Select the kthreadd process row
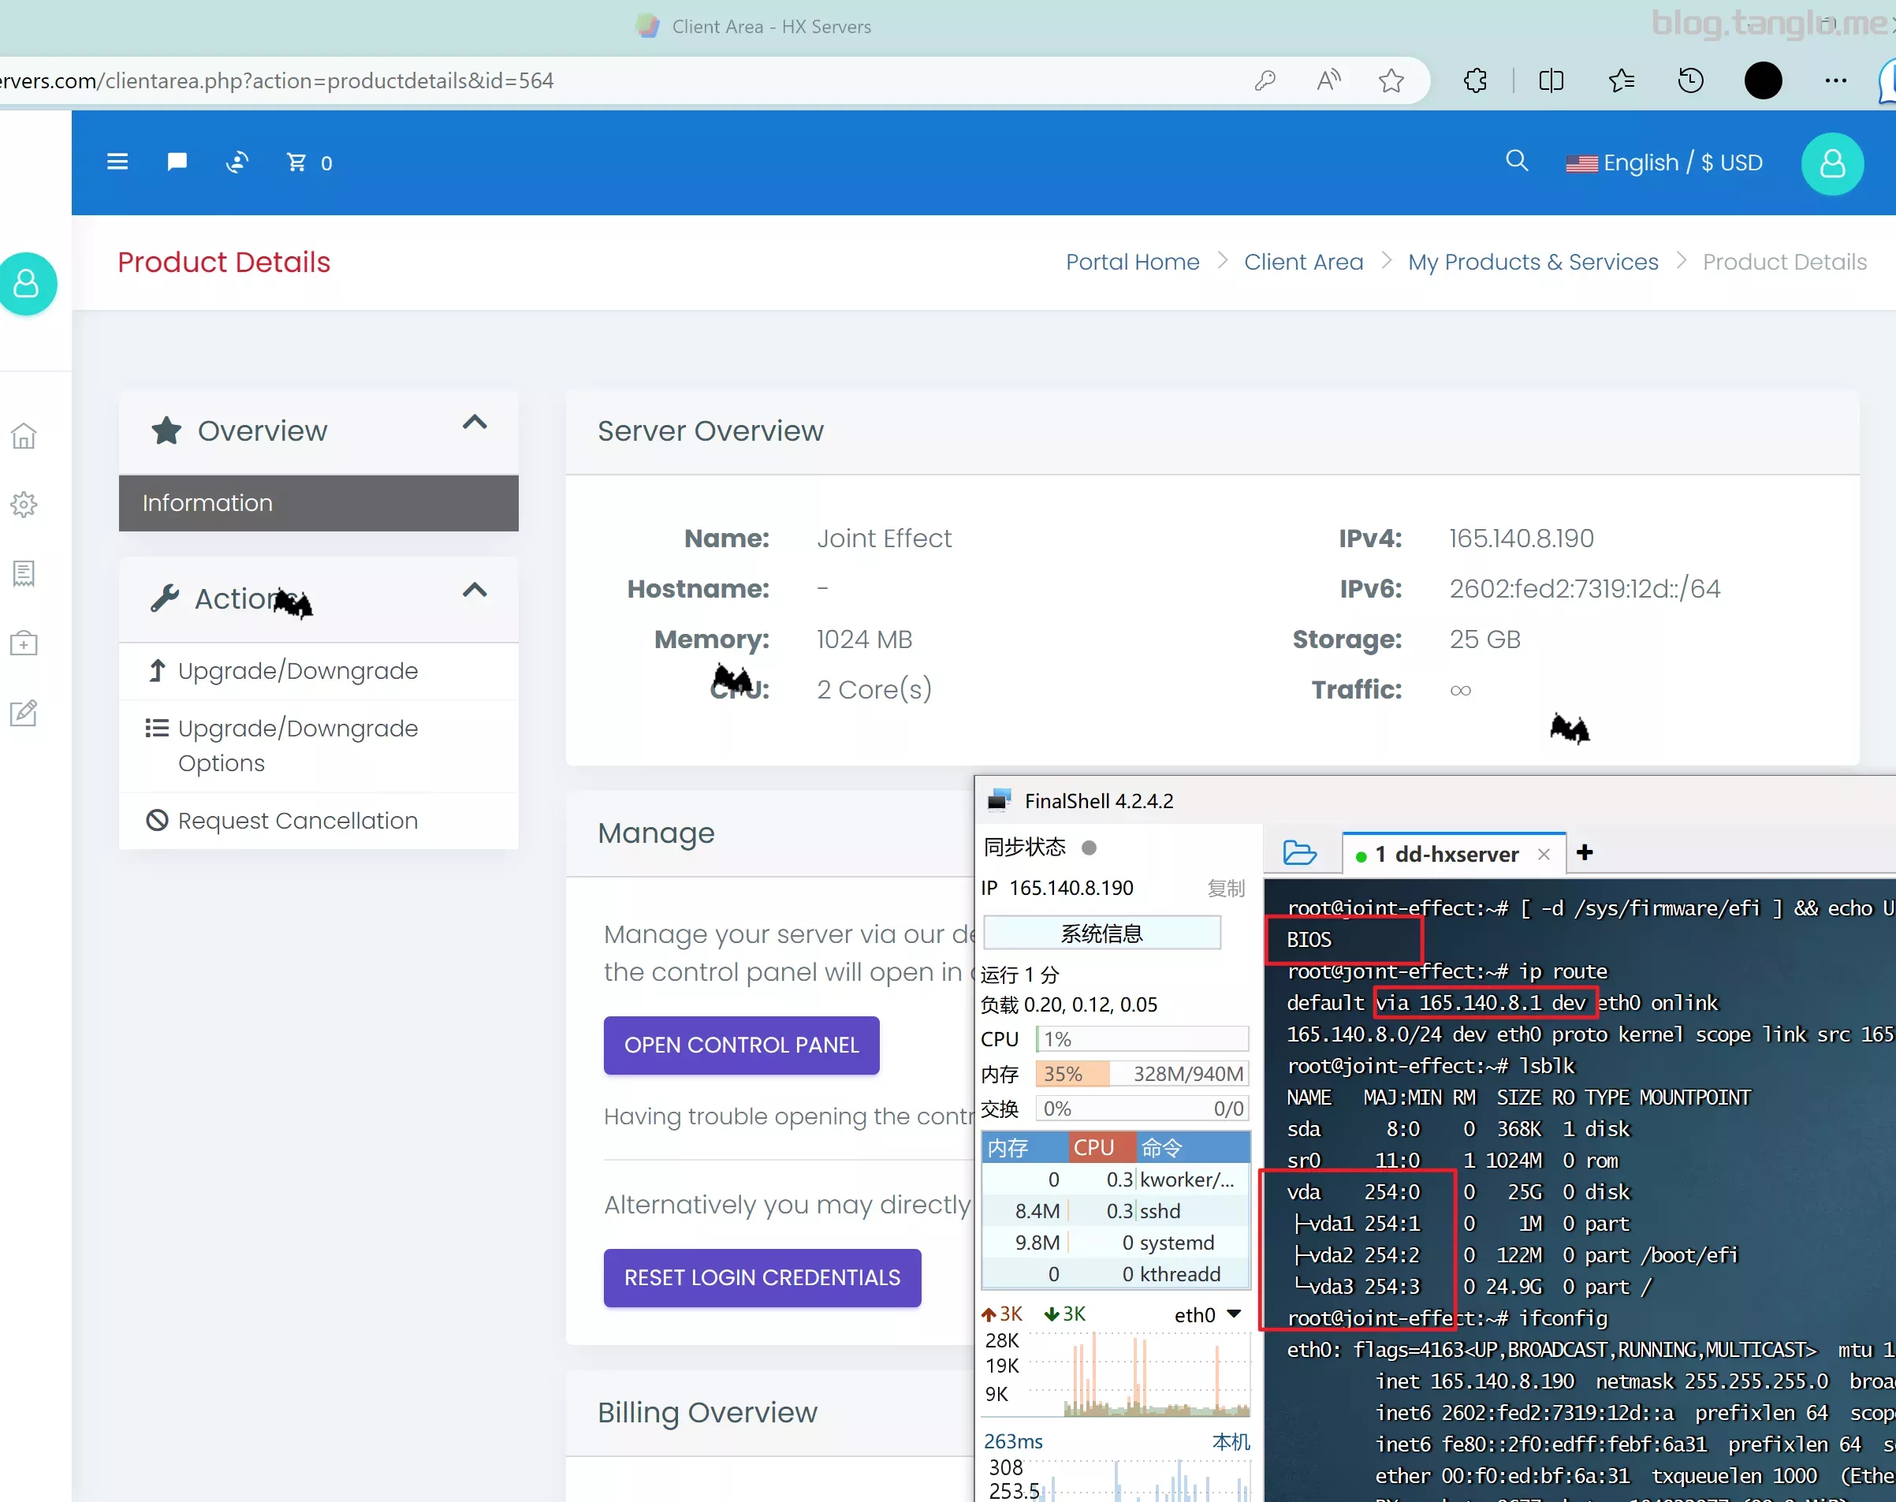Image resolution: width=1896 pixels, height=1502 pixels. 1116,1275
